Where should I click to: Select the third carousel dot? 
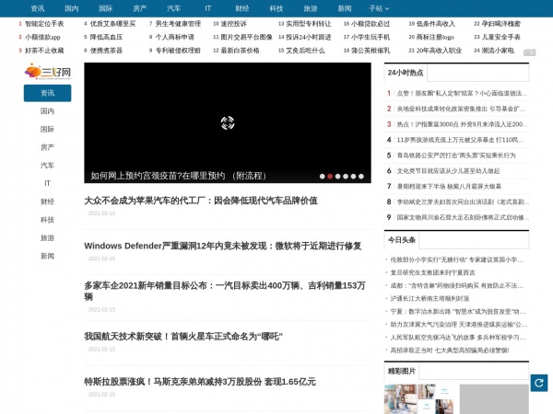[337, 177]
